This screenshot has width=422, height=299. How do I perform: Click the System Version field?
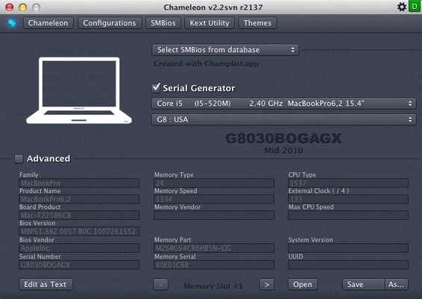[x=348, y=248]
